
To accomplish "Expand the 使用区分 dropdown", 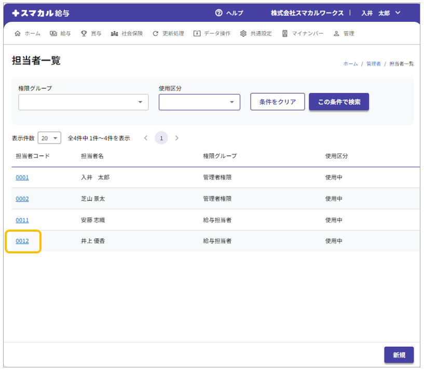I will tap(231, 102).
